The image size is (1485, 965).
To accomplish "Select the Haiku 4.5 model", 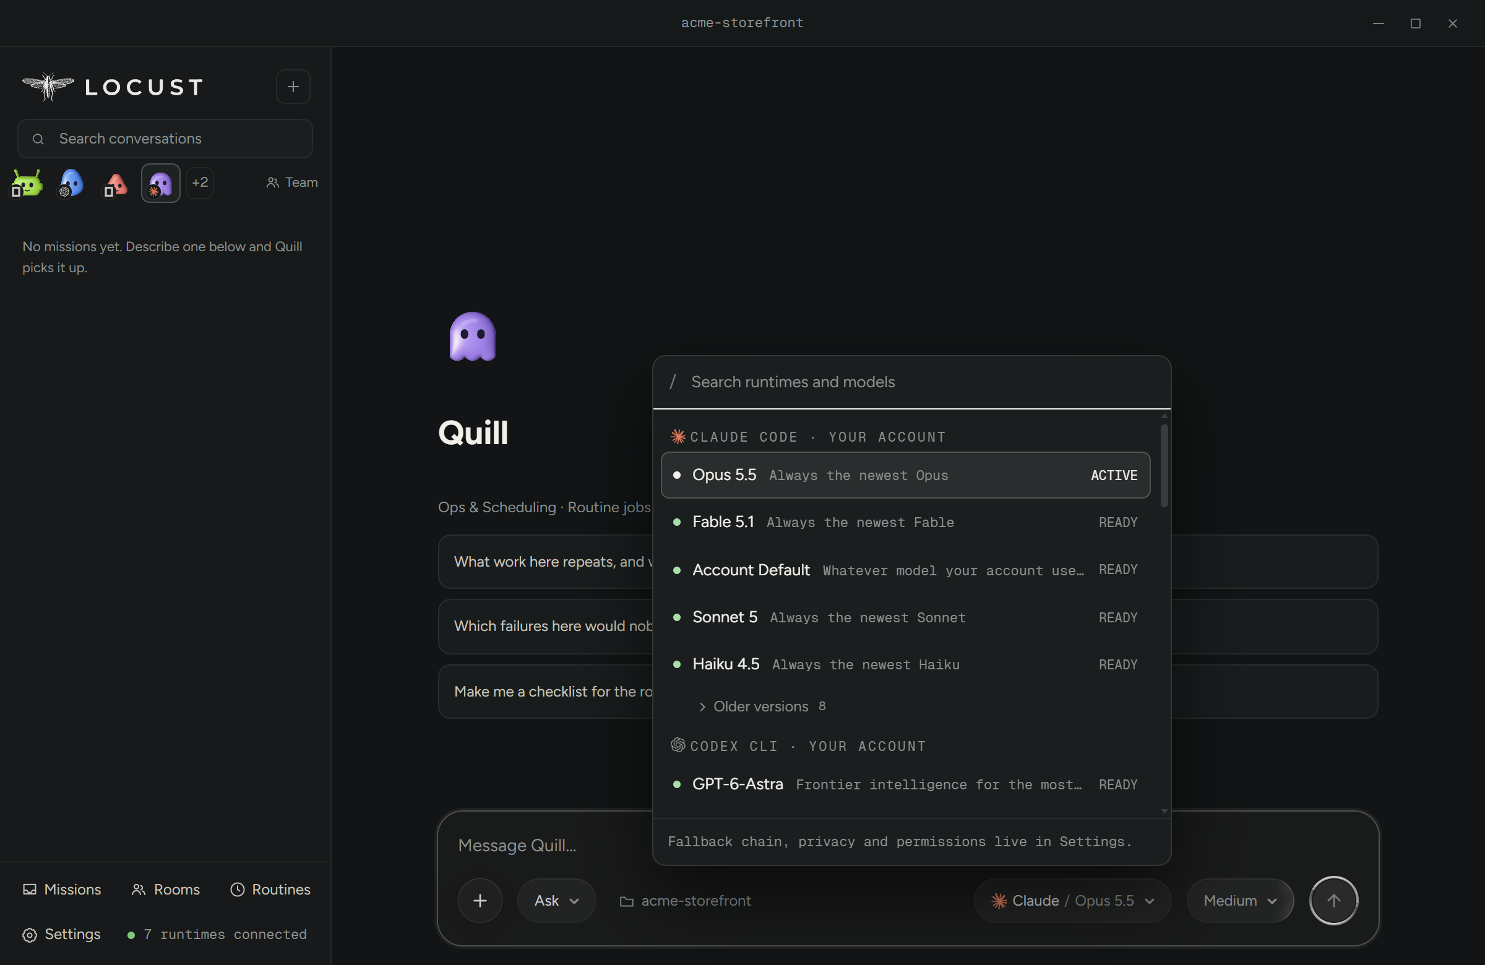I will [905, 665].
